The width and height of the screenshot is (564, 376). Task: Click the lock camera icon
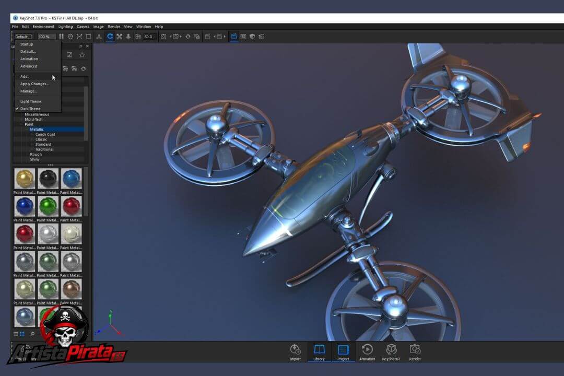(x=197, y=37)
